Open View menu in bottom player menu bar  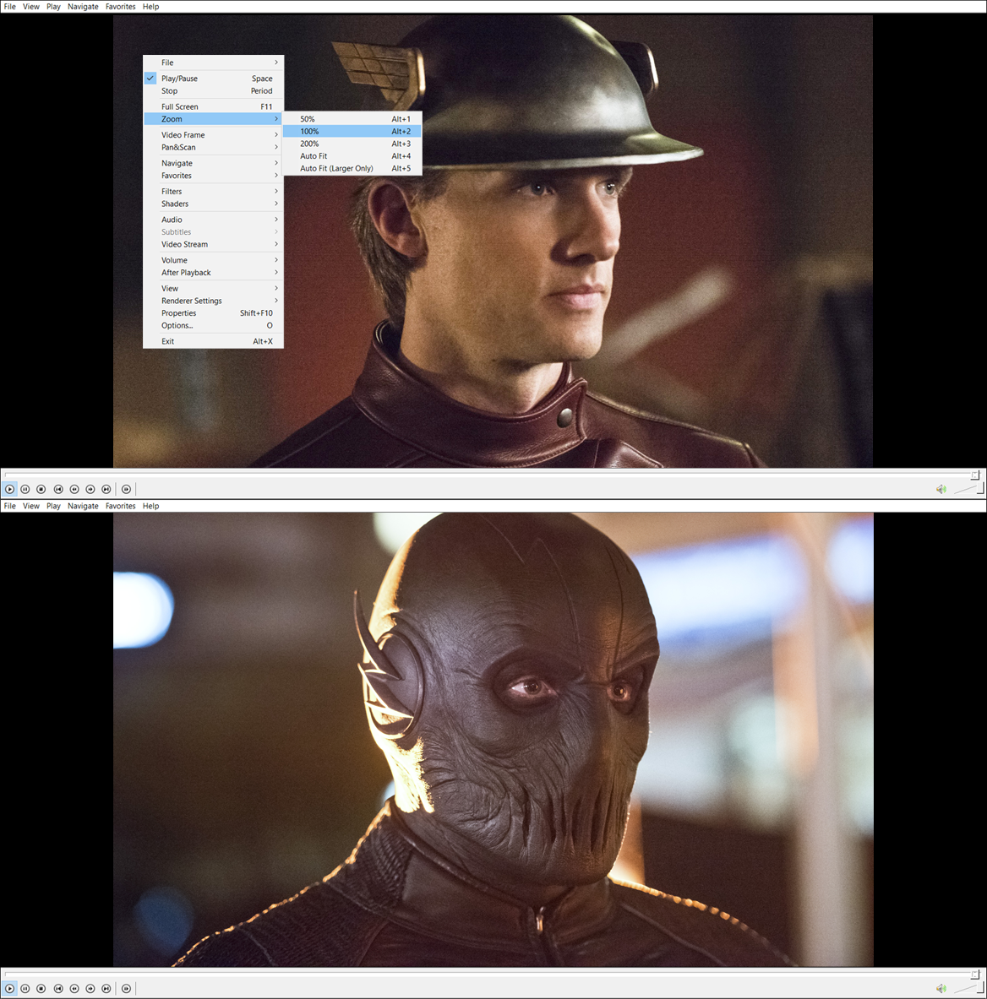tap(31, 506)
